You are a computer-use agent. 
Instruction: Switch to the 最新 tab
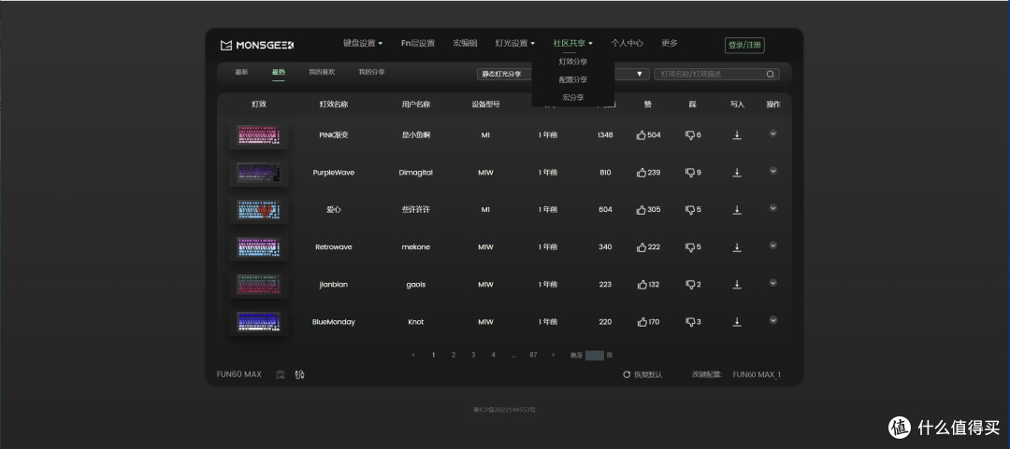(241, 72)
